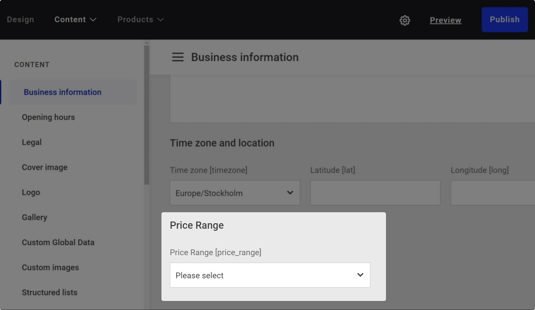Click the Price Range heading
Viewport: 535px width, 310px height.
click(x=196, y=226)
